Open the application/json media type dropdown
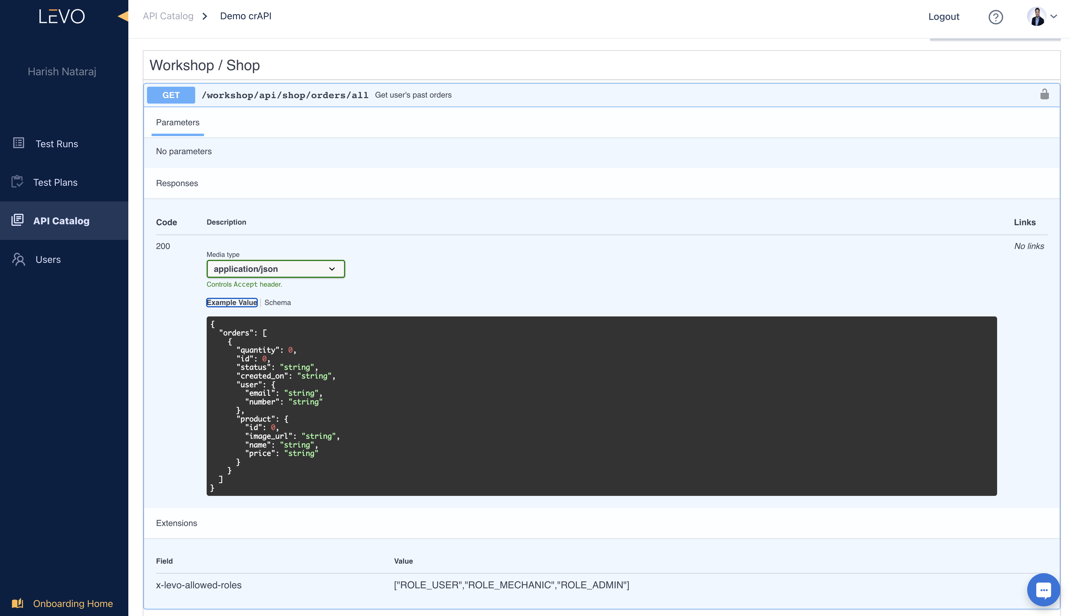Screen dimensions: 1070x616 click(x=276, y=269)
